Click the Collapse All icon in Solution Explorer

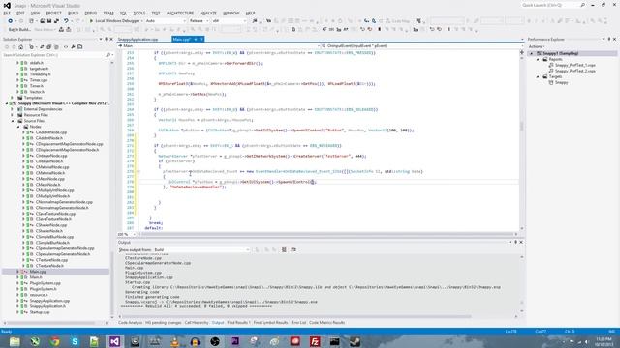49,47
